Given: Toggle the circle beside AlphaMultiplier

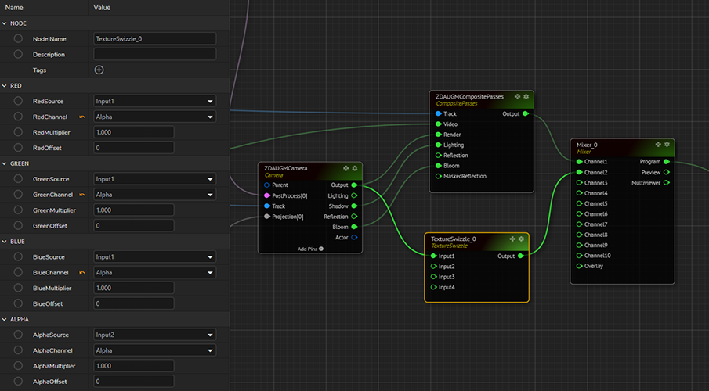Looking at the screenshot, I should click(18, 366).
